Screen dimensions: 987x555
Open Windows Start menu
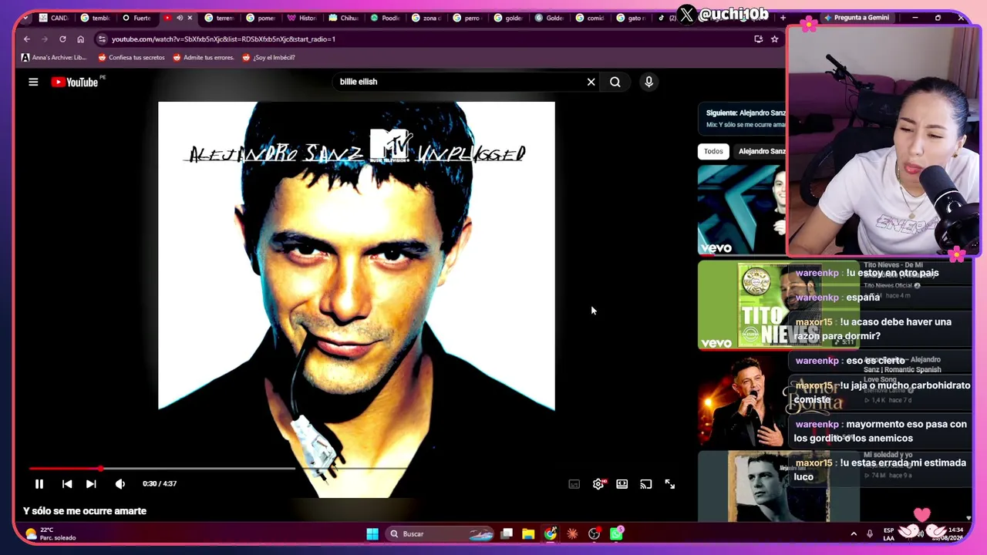(372, 533)
